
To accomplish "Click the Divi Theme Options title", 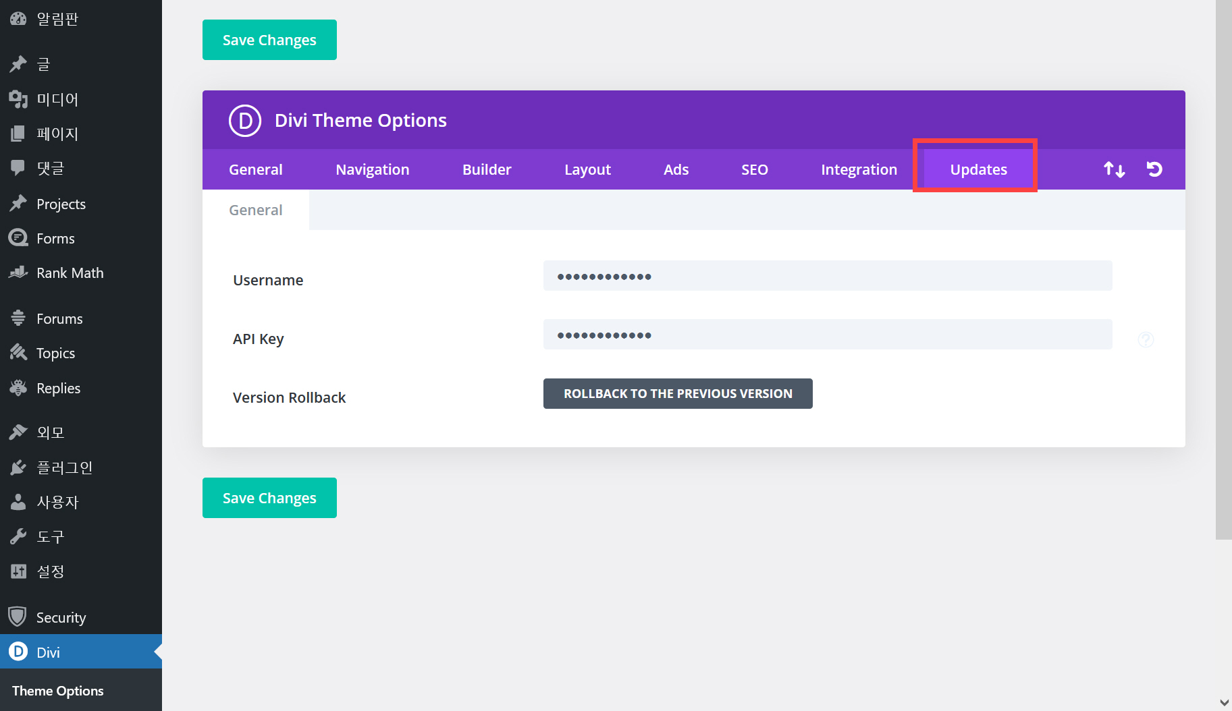I will (x=360, y=120).
